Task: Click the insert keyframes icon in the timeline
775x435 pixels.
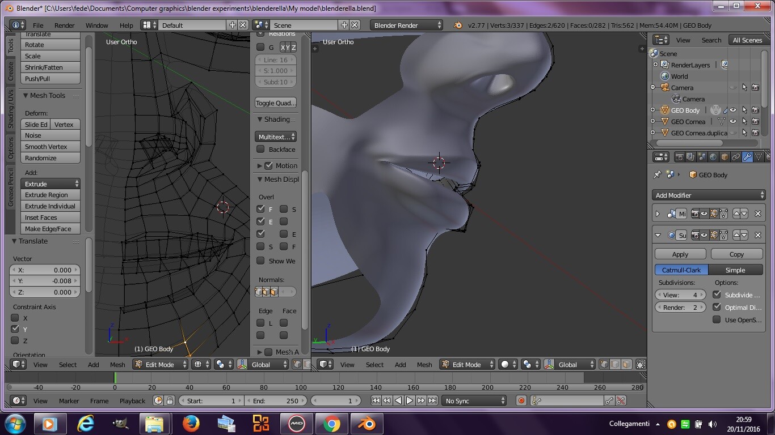Action: pyautogui.click(x=609, y=400)
